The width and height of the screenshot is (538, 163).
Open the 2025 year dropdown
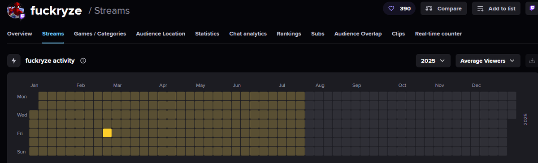point(433,60)
